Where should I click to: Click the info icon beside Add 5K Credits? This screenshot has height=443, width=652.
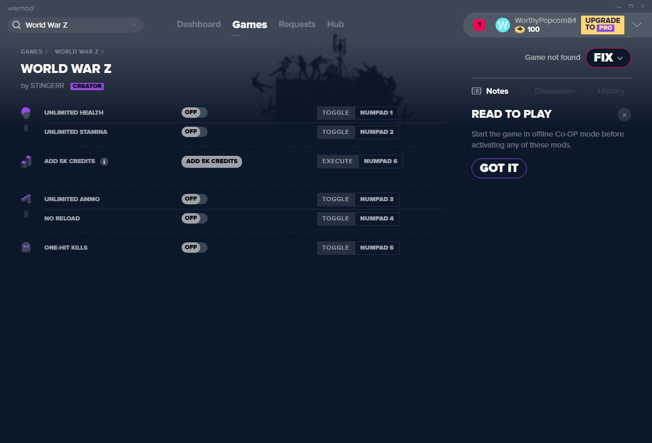click(x=104, y=162)
